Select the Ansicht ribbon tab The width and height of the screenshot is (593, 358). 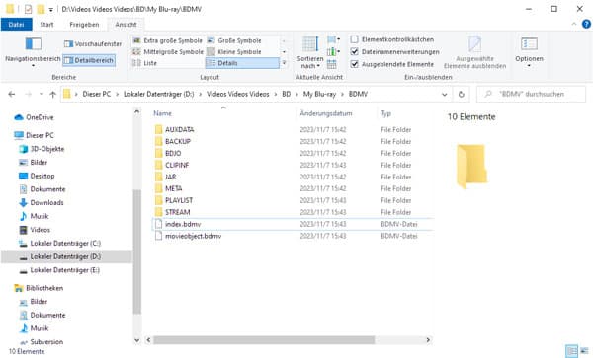coord(126,24)
